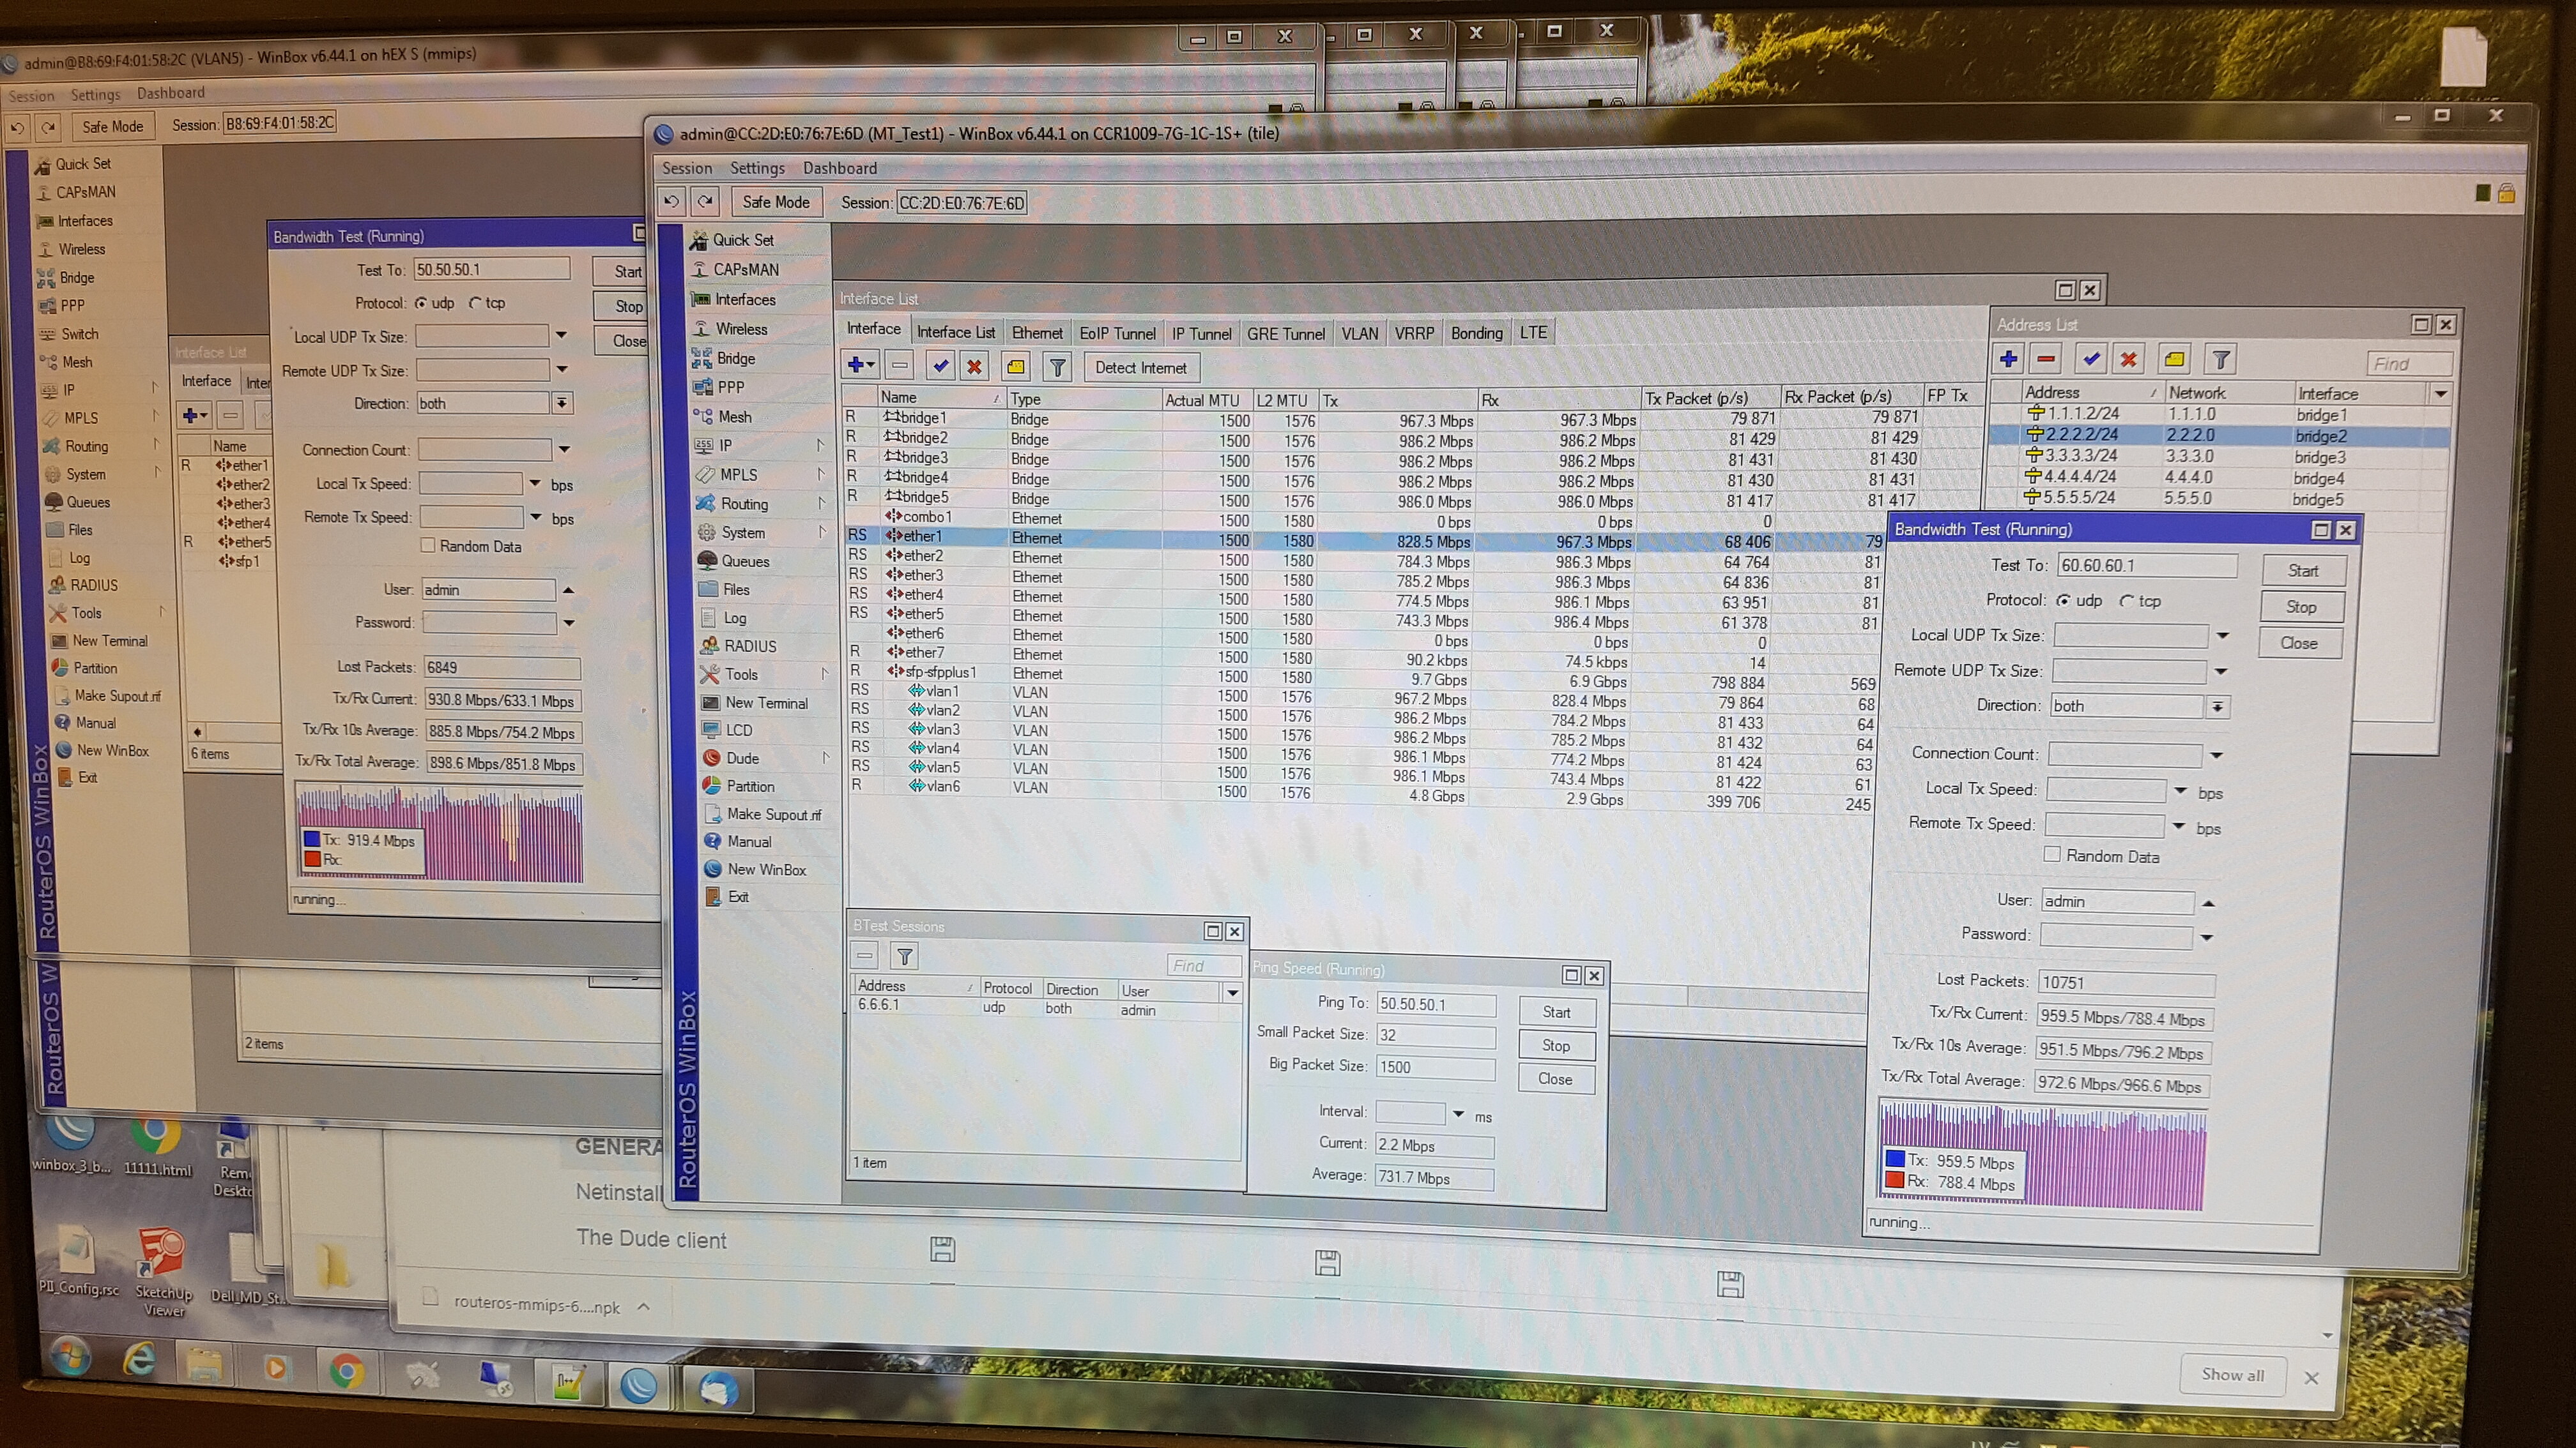Click the filter funnel icon in Interface List
Viewport: 2576px width, 1448px height.
(x=1057, y=368)
